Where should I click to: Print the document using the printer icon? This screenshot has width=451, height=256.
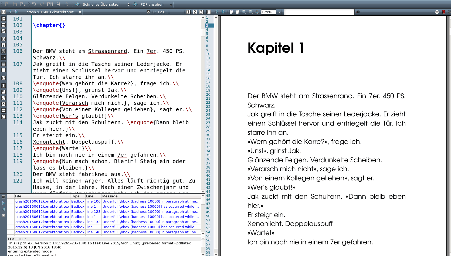tap(436, 12)
